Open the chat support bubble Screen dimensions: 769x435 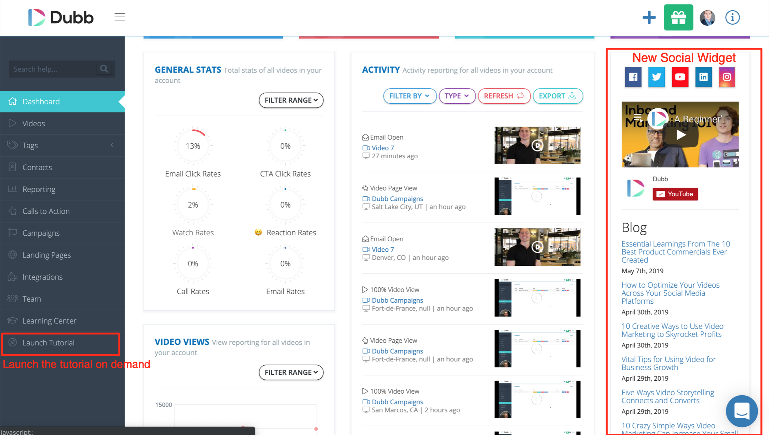pos(742,411)
